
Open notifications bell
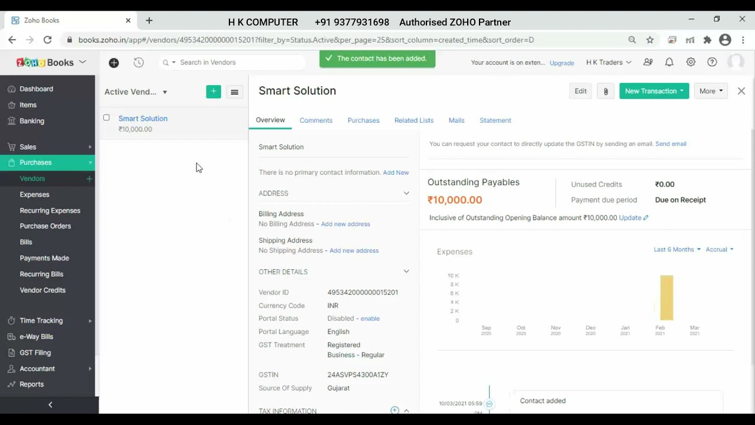coord(669,62)
